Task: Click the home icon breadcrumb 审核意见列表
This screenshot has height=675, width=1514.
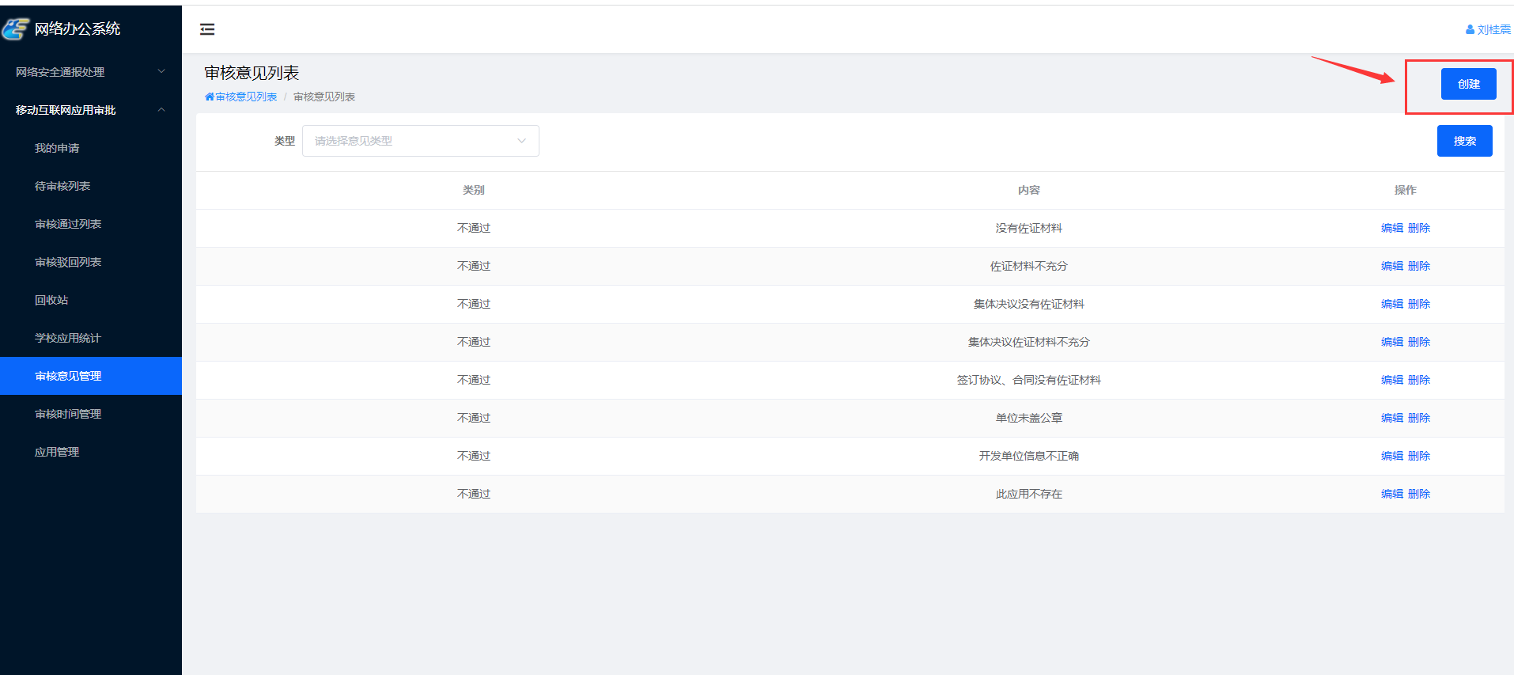Action: 240,97
